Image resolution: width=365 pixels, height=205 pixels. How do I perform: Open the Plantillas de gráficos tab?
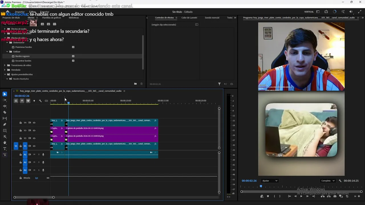click(x=52, y=18)
